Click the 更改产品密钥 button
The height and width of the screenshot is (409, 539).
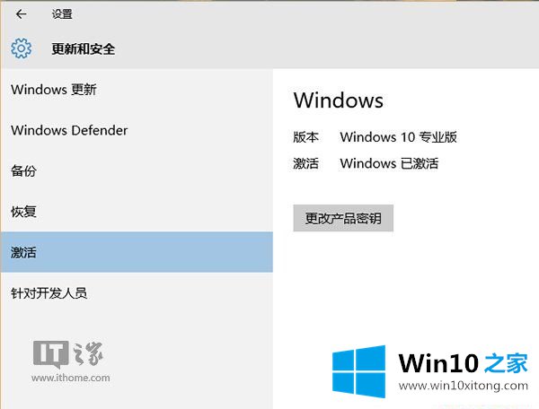click(x=343, y=218)
